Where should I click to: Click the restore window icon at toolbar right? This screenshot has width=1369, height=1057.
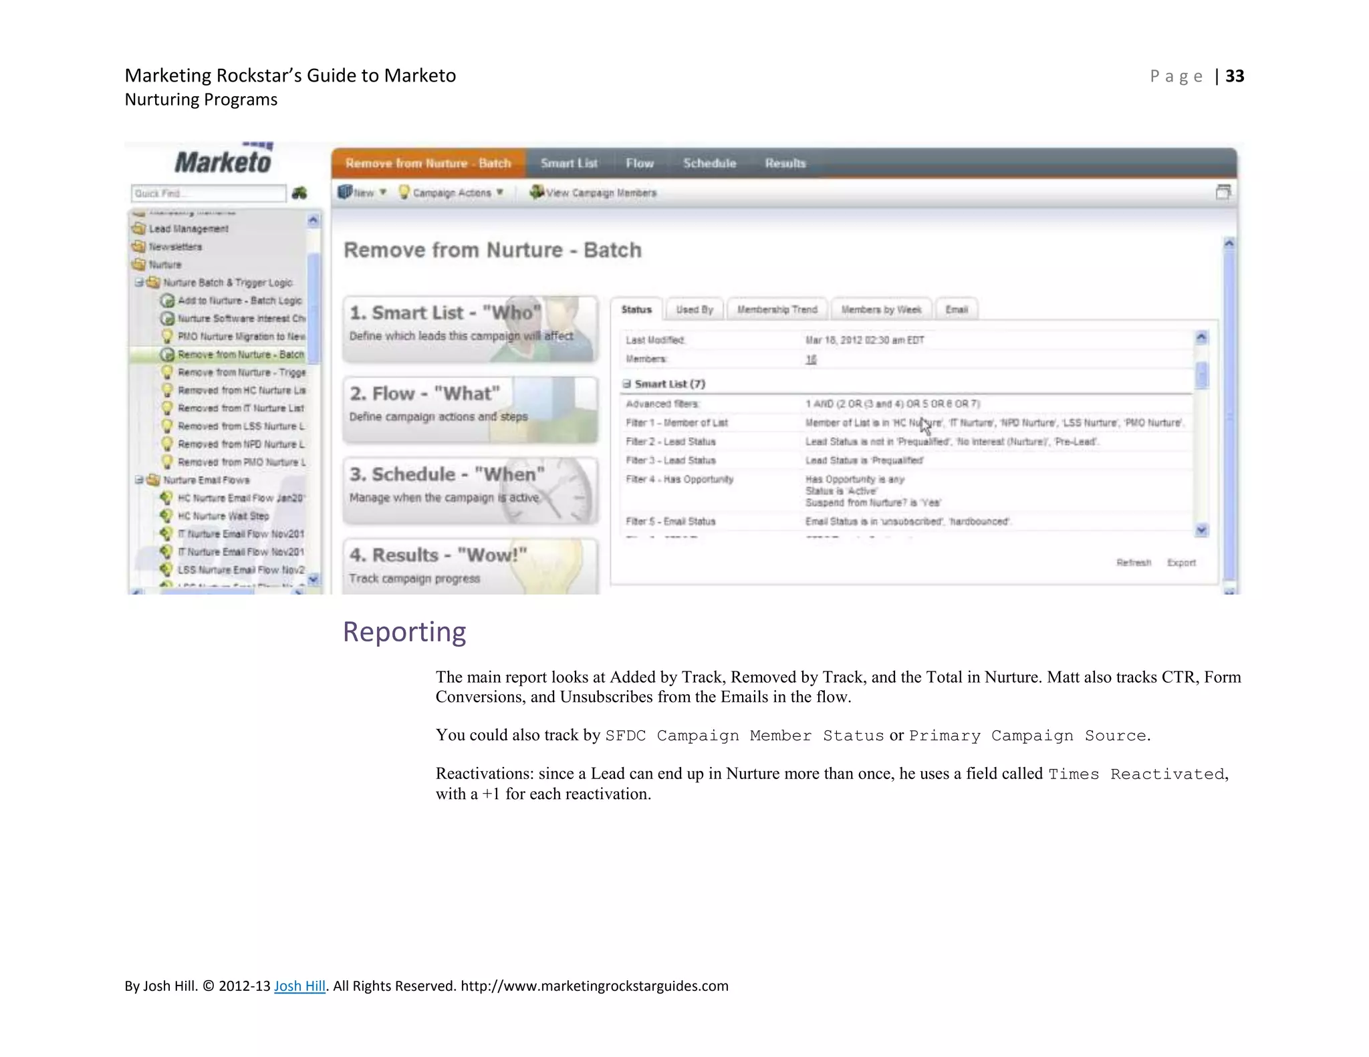(1223, 192)
